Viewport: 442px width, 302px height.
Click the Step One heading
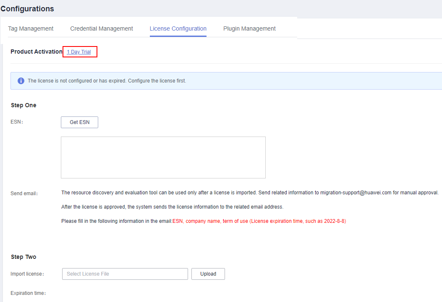24,105
